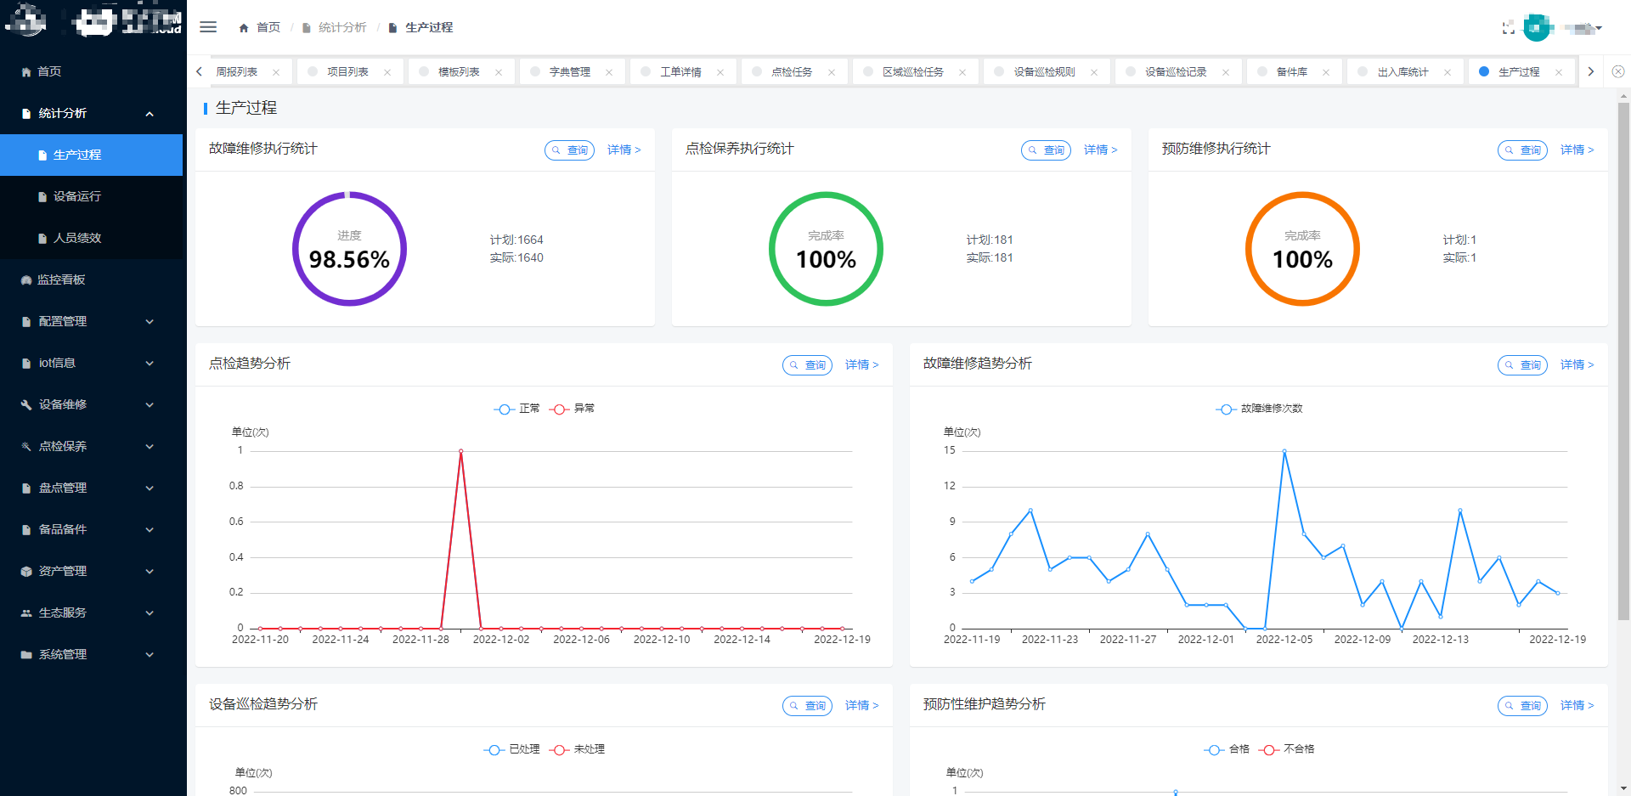Close the 出入库统计 tab

pos(1448,72)
